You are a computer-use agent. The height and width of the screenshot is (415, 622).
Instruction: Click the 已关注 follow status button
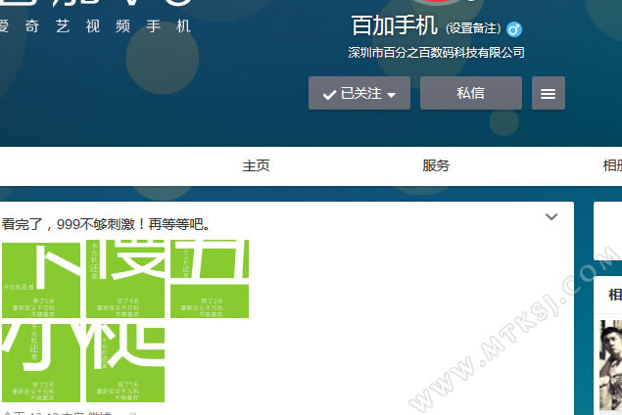(359, 93)
